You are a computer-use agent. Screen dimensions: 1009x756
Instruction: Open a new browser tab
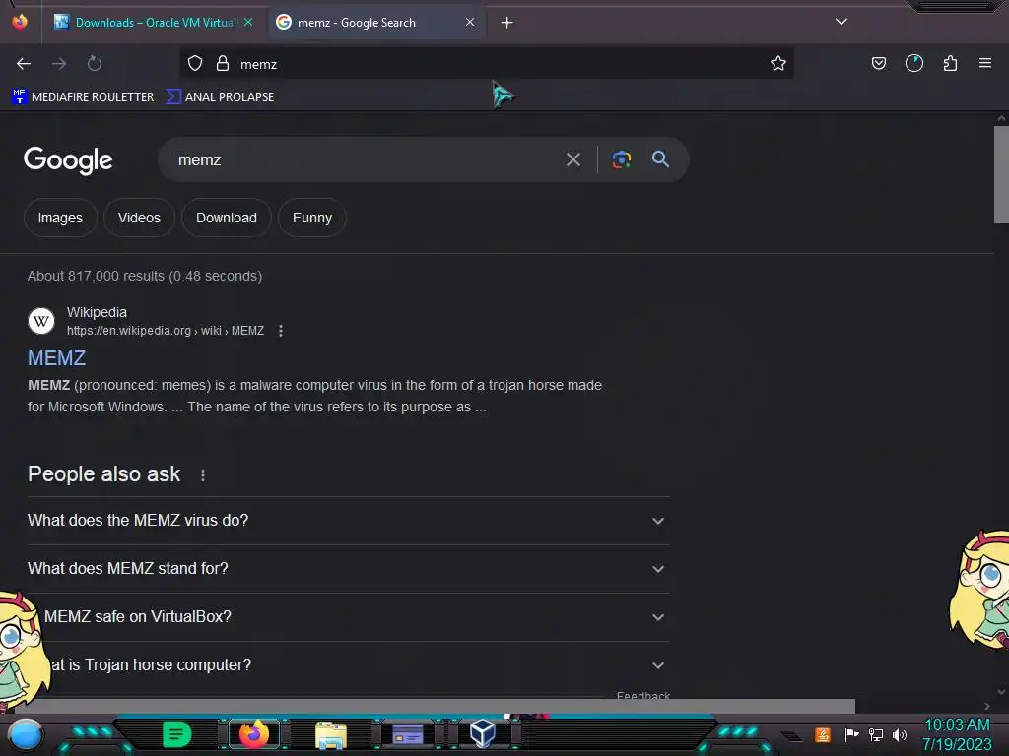coord(507,23)
